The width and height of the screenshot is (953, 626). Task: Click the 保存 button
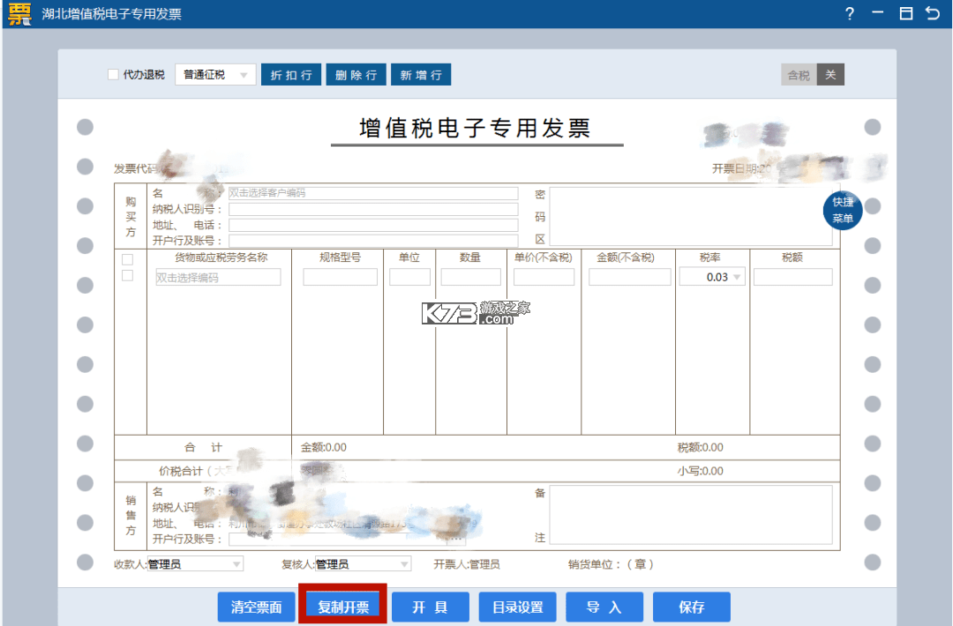[x=692, y=607]
